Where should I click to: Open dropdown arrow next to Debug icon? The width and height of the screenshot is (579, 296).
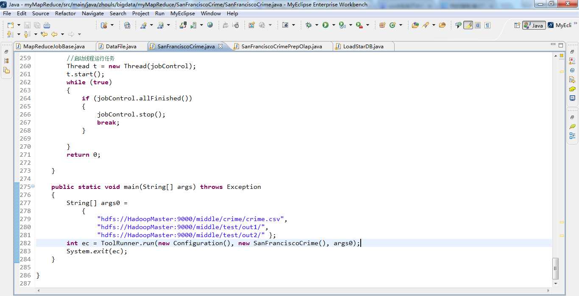pos(317,25)
